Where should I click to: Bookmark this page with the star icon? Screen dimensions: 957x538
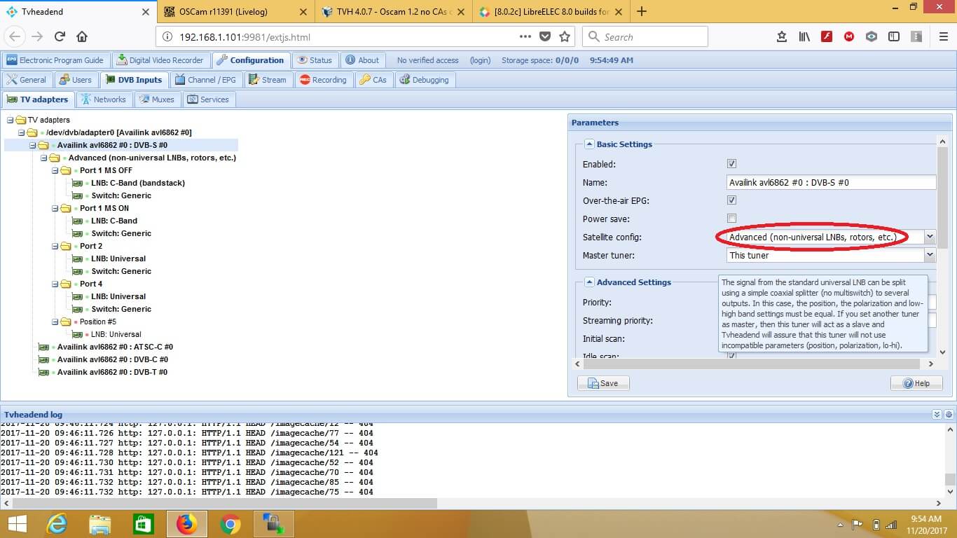coord(565,37)
